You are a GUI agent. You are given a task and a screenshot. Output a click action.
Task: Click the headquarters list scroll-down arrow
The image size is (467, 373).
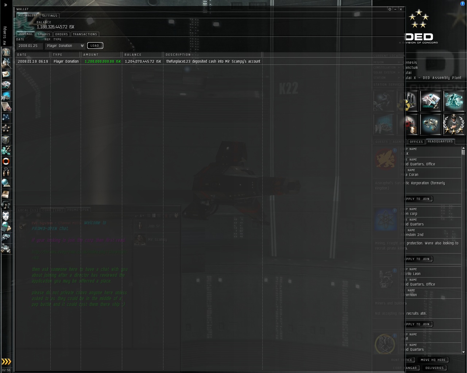point(463,352)
